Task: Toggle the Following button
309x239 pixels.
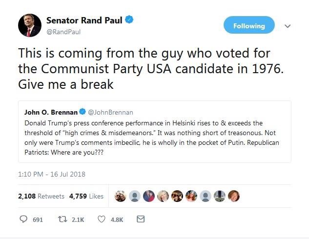Action: [x=249, y=26]
